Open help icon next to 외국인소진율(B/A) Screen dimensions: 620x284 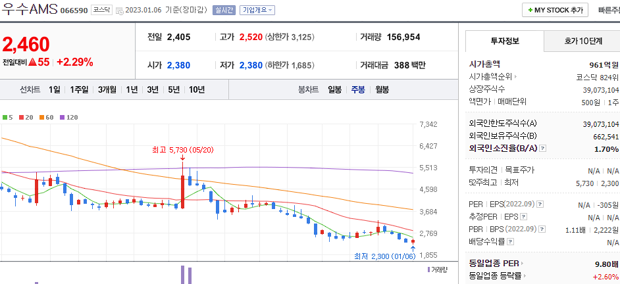coord(543,149)
